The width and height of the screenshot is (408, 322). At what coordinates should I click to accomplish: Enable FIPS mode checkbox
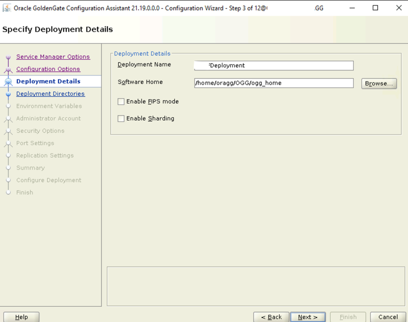[x=121, y=101]
